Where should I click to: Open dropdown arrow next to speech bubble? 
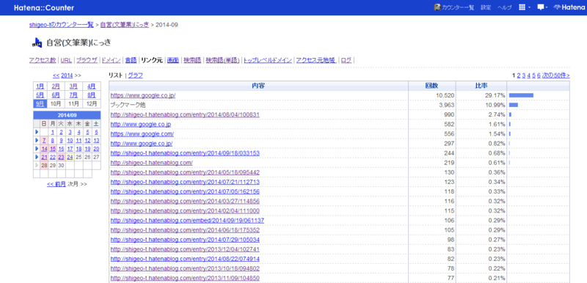[x=547, y=8]
